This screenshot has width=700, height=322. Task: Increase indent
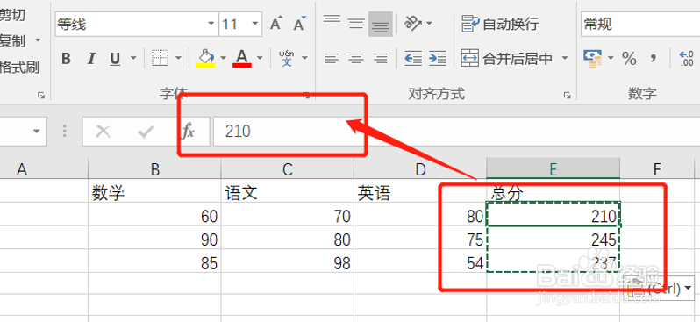coord(438,58)
